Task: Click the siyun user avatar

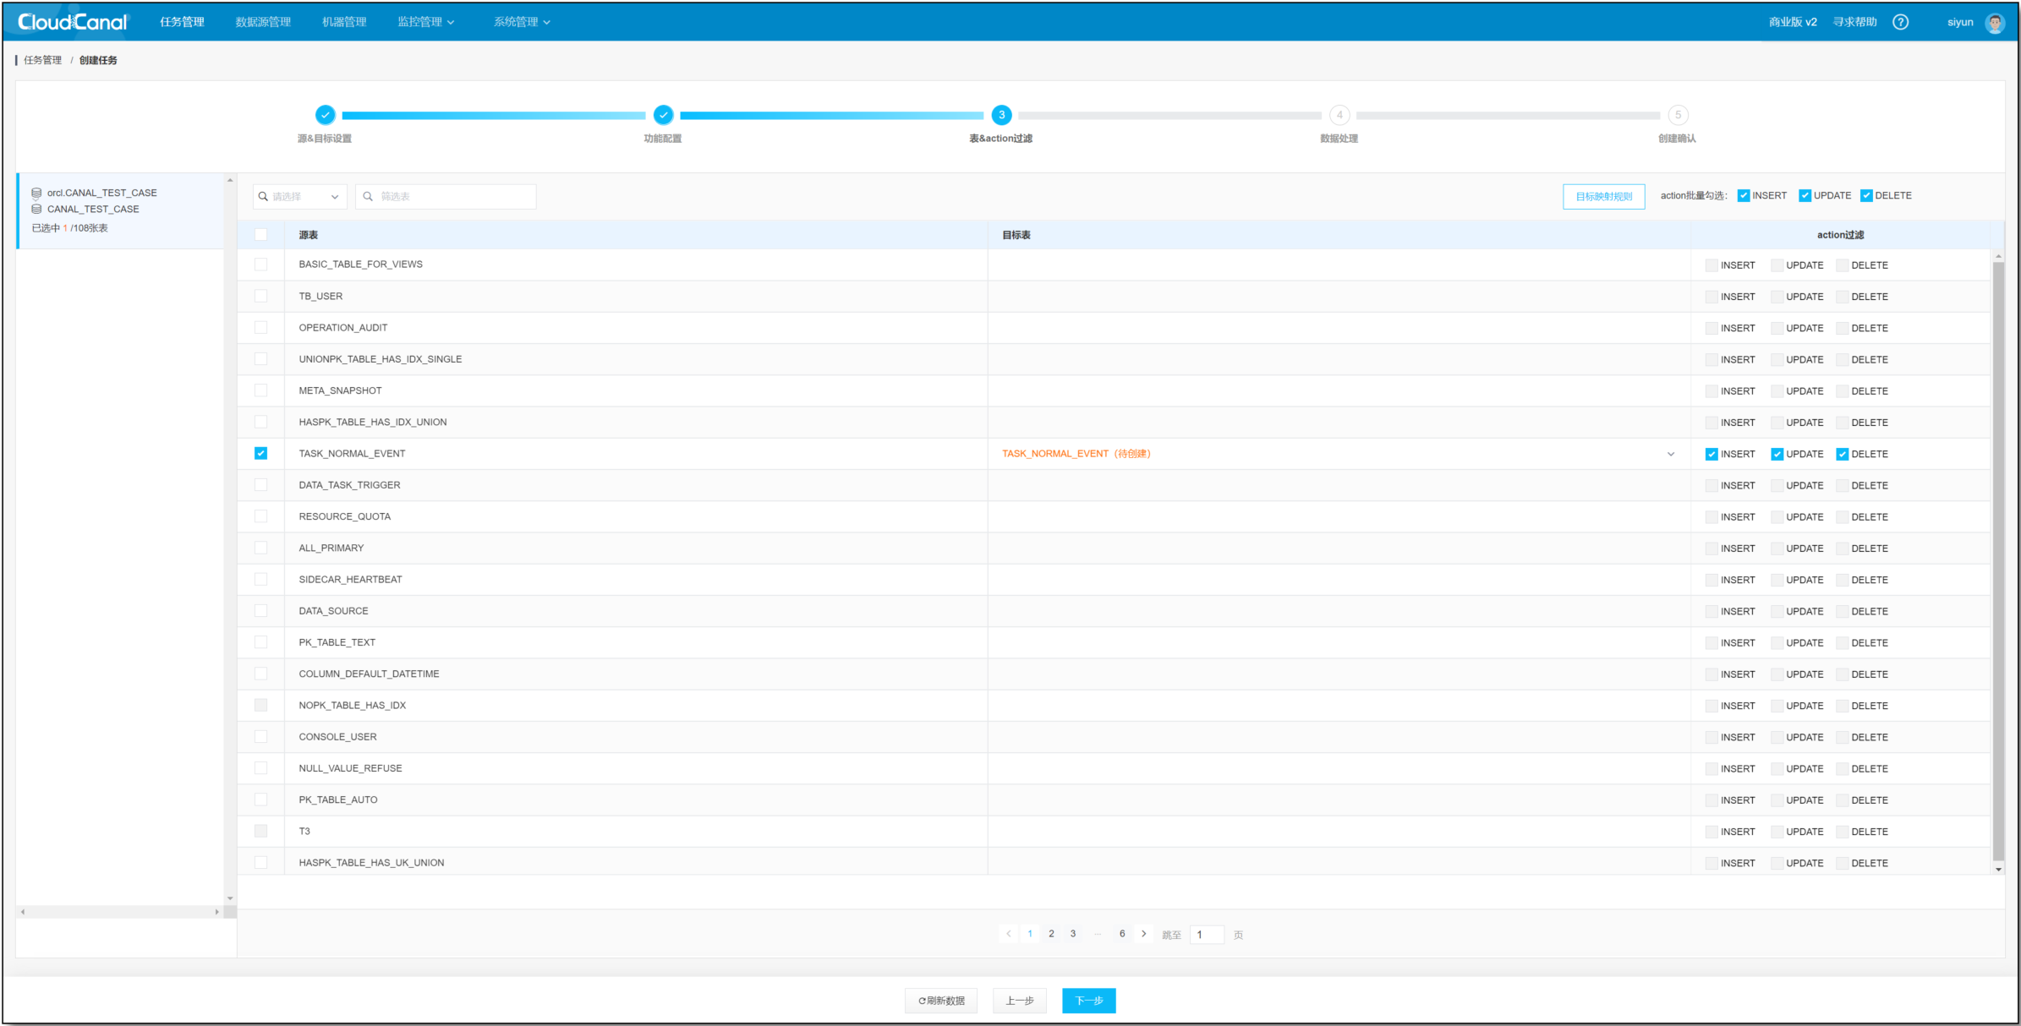Action: 1995,23
